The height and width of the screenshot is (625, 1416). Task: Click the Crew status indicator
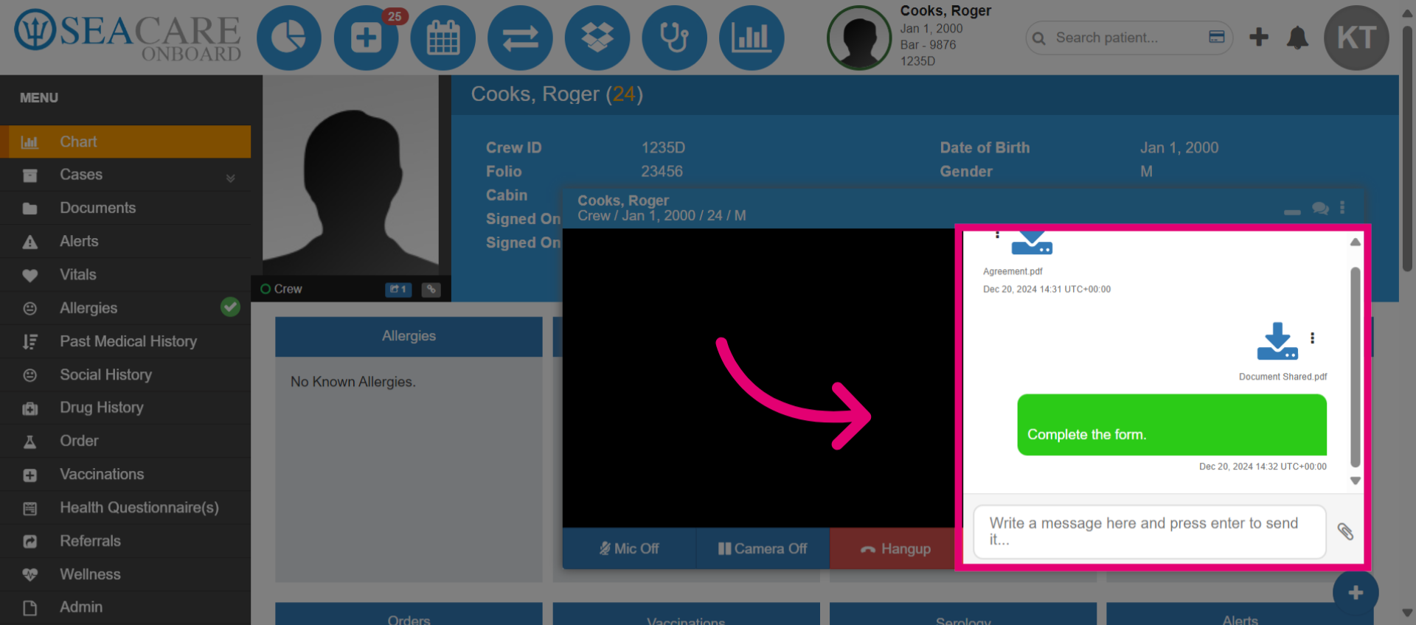tap(281, 289)
